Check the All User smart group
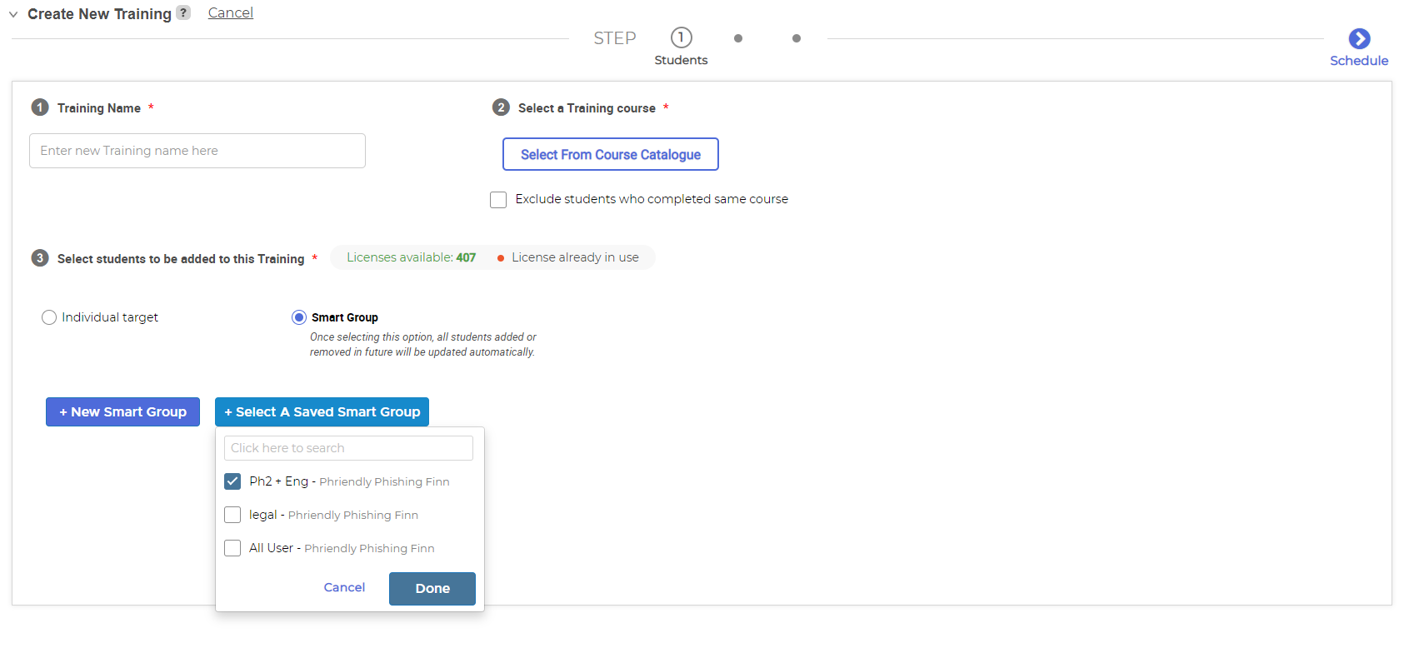The height and width of the screenshot is (648, 1404). coord(232,548)
